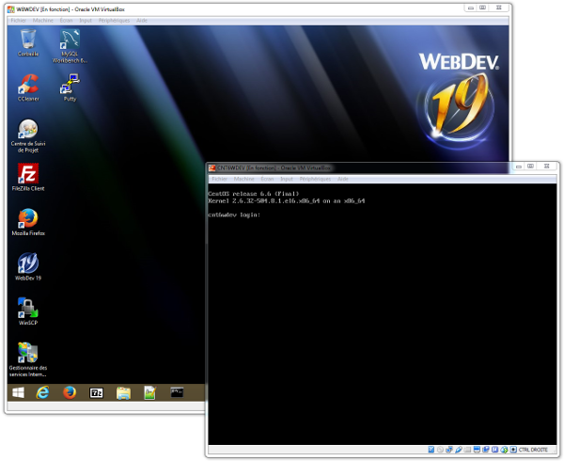This screenshot has width=564, height=461.
Task: Click hard disk activity icon in CNT6WDEV status bar
Action: point(431,450)
